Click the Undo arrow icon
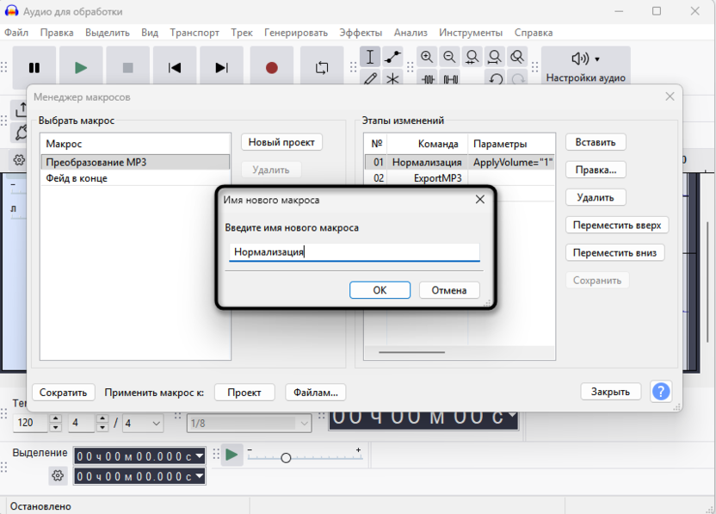The width and height of the screenshot is (716, 514). (x=496, y=78)
